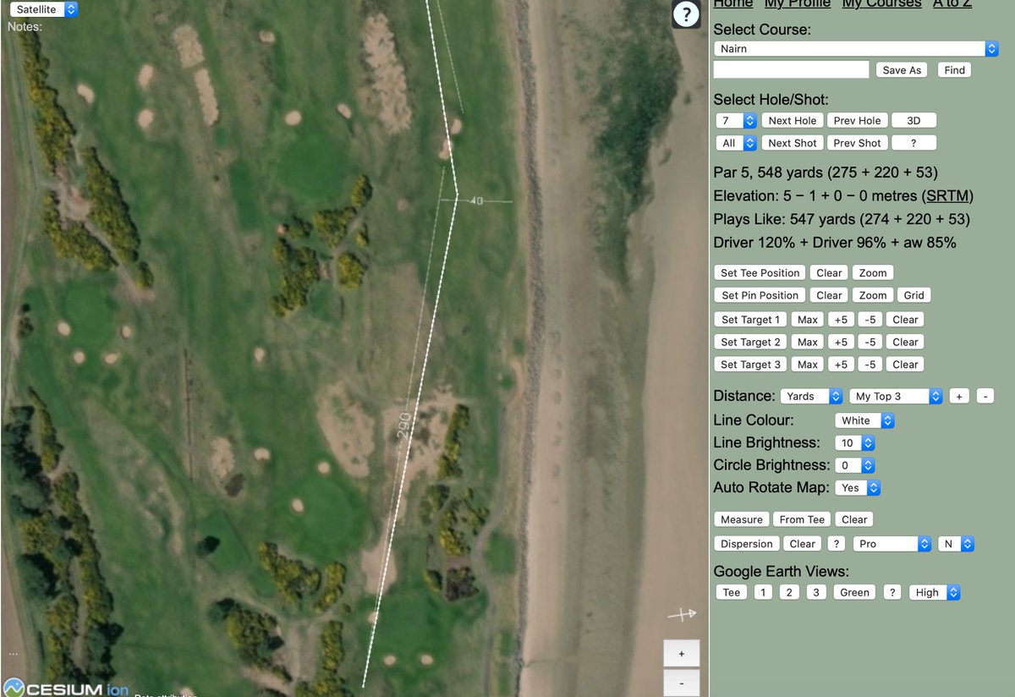Image resolution: width=1015 pixels, height=697 pixels.
Task: Clear the tee position
Action: tap(829, 273)
